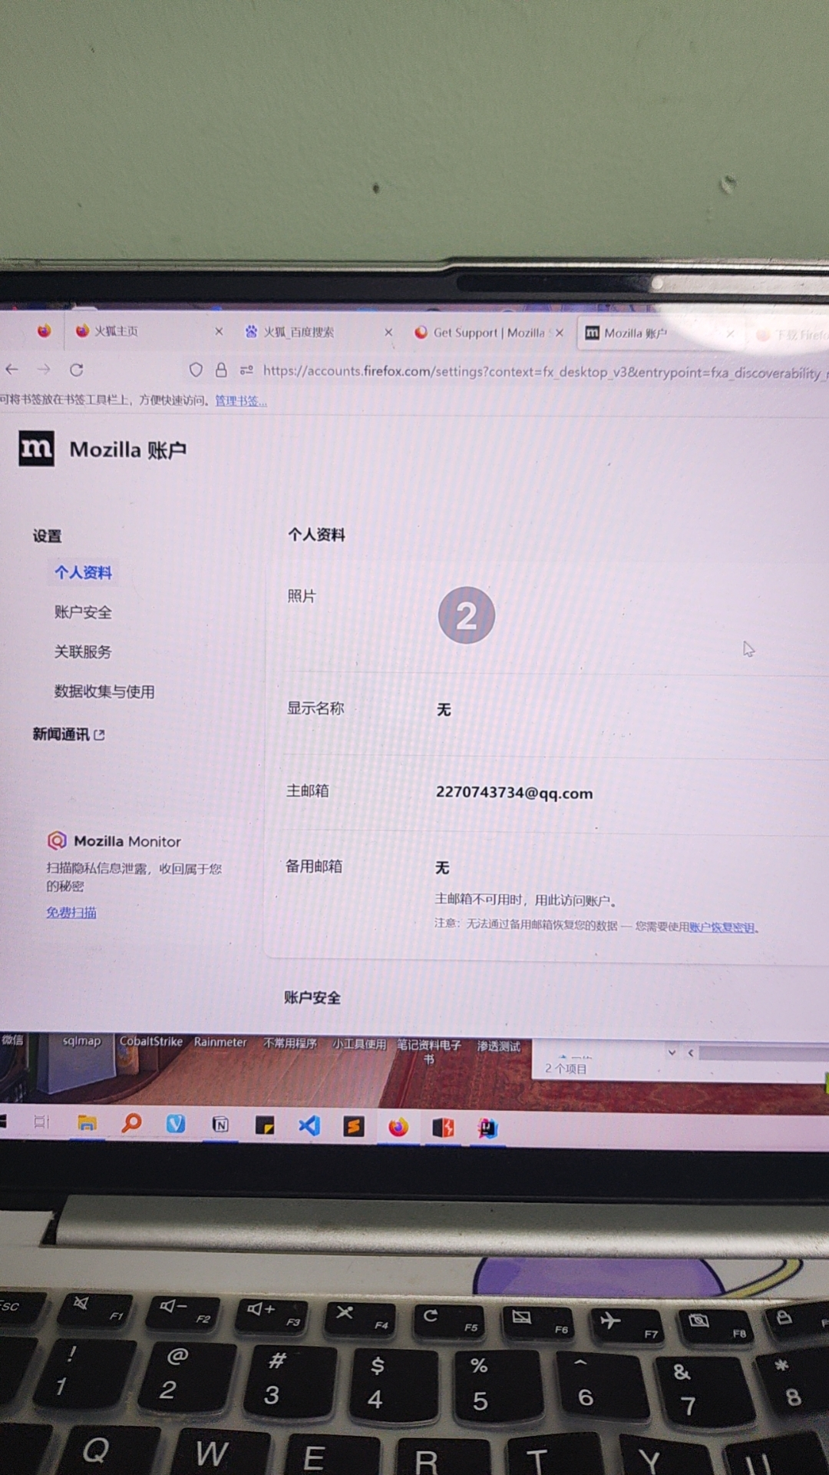Click the 主邮箱 row label

[x=308, y=791]
